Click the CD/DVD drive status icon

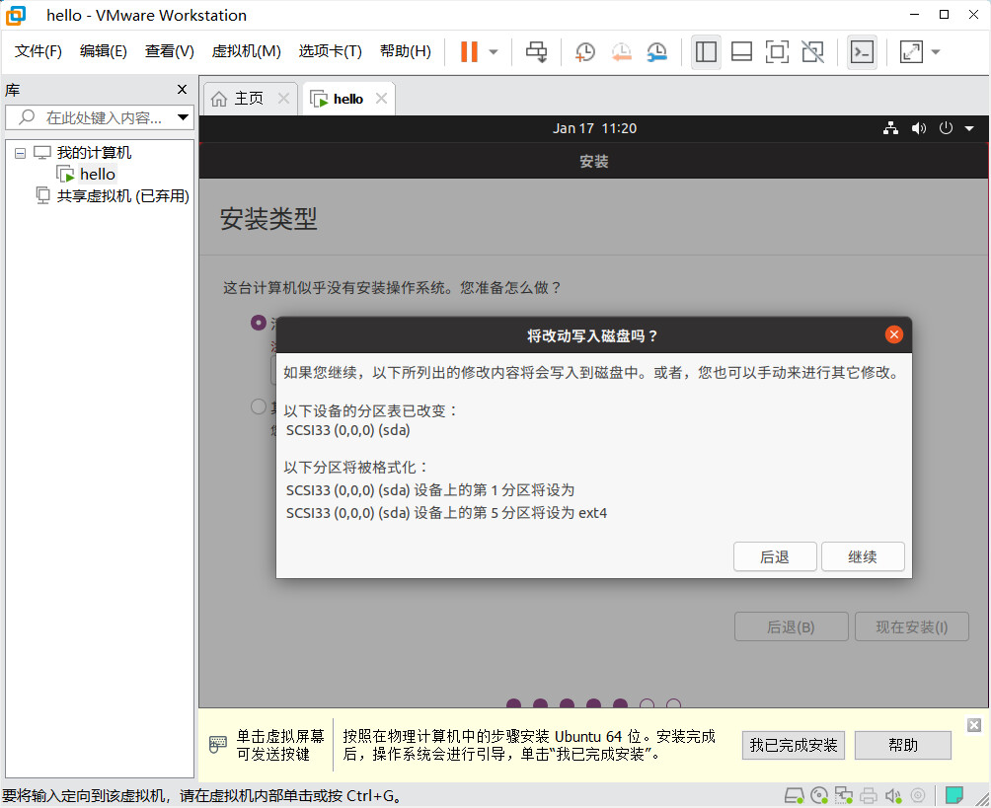coord(818,795)
